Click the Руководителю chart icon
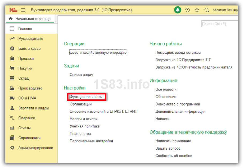Image resolution: width=243 pixels, height=168 pixels. tap(12, 38)
